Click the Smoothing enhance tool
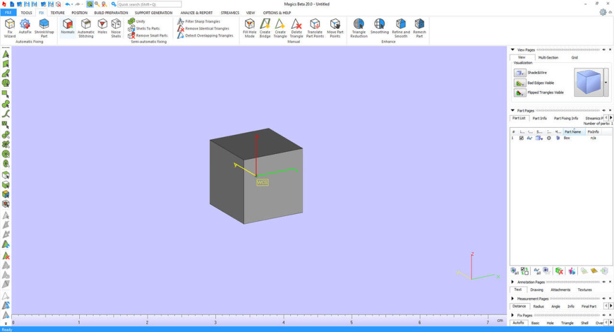The width and height of the screenshot is (614, 332). point(379,28)
